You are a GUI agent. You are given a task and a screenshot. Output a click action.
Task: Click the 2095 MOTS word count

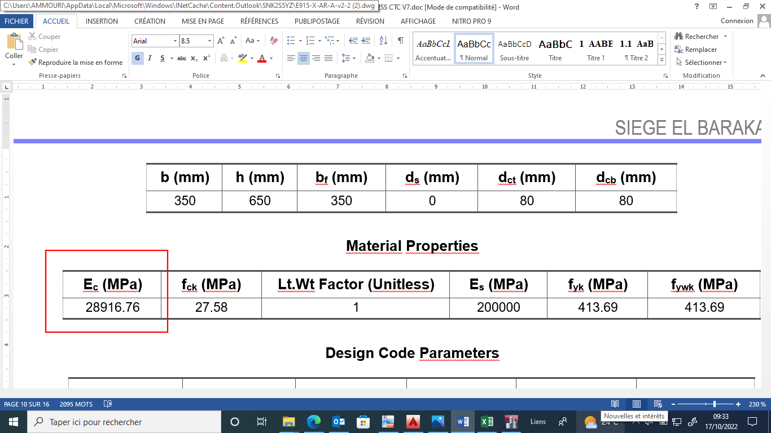76,404
